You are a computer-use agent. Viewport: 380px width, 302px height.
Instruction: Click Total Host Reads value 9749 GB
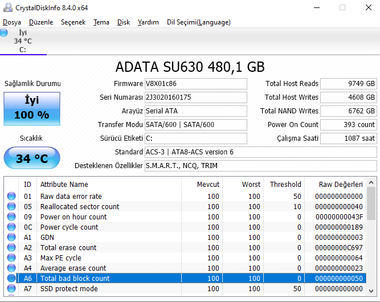pos(349,84)
